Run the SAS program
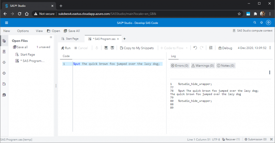Image resolution: width=275 pixels, height=143 pixels. (66, 48)
